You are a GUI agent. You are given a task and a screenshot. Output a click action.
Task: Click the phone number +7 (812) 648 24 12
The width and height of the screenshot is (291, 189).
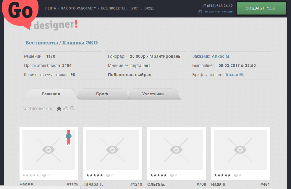point(217,6)
